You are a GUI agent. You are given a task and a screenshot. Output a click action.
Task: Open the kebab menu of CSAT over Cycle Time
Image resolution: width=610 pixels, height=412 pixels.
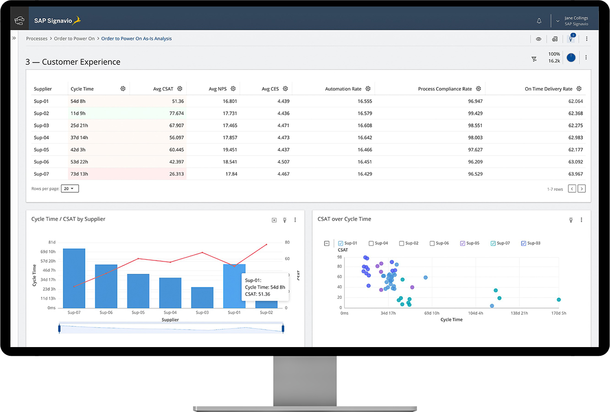581,220
